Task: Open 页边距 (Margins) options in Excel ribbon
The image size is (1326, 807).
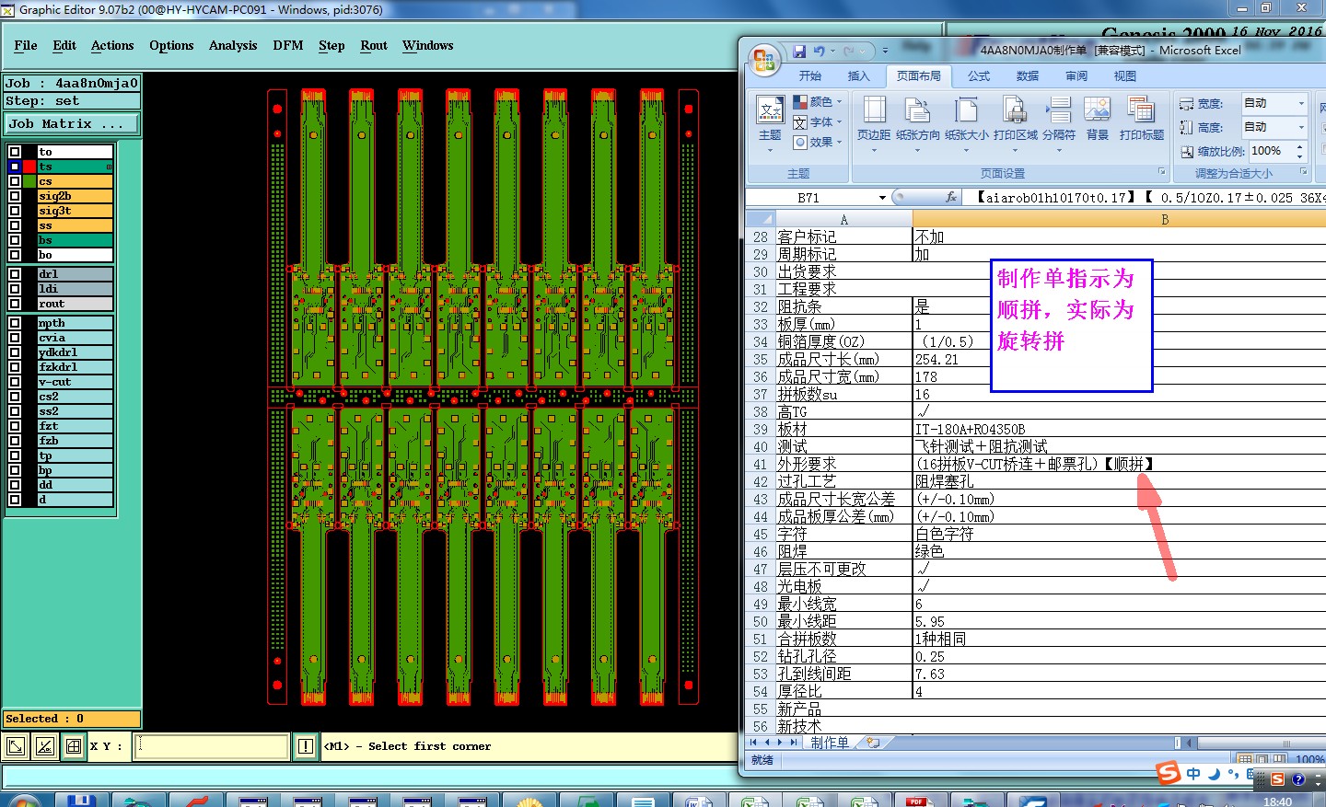Action: pos(874,122)
